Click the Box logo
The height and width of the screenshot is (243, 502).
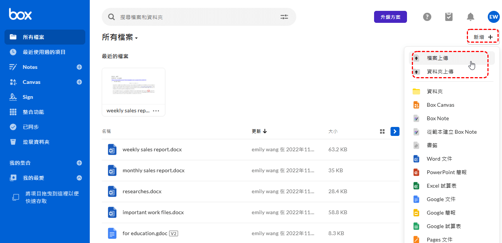21,14
